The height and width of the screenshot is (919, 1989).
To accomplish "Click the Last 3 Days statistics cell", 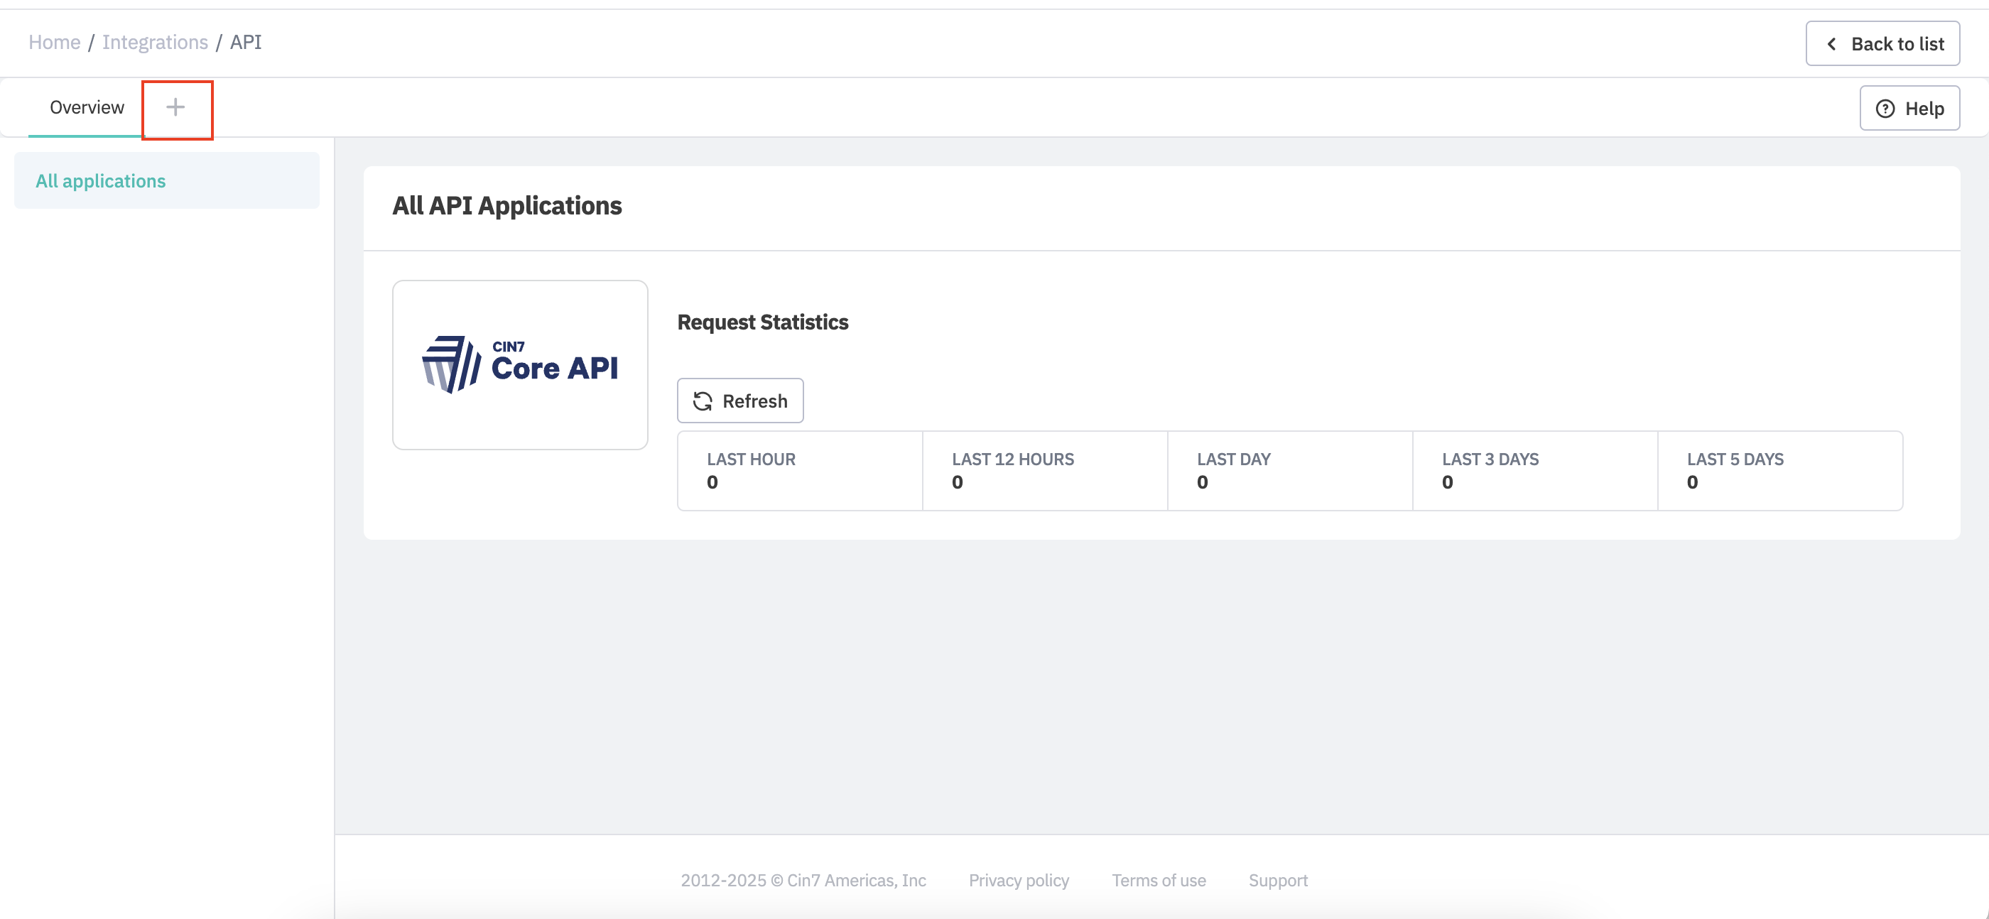I will (1535, 470).
